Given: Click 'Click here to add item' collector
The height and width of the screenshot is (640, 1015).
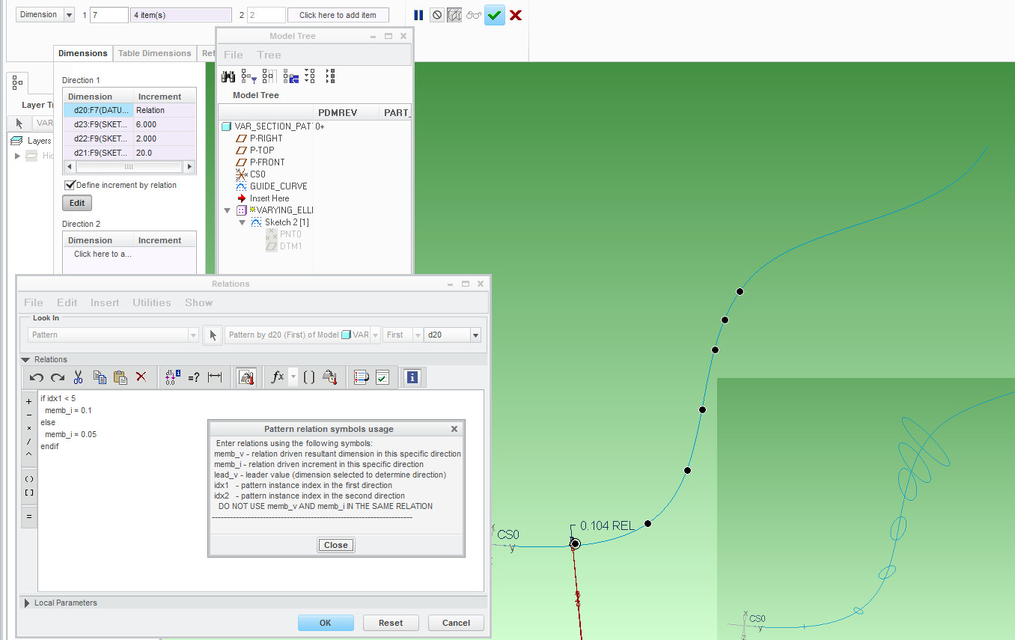Looking at the screenshot, I should pos(338,15).
